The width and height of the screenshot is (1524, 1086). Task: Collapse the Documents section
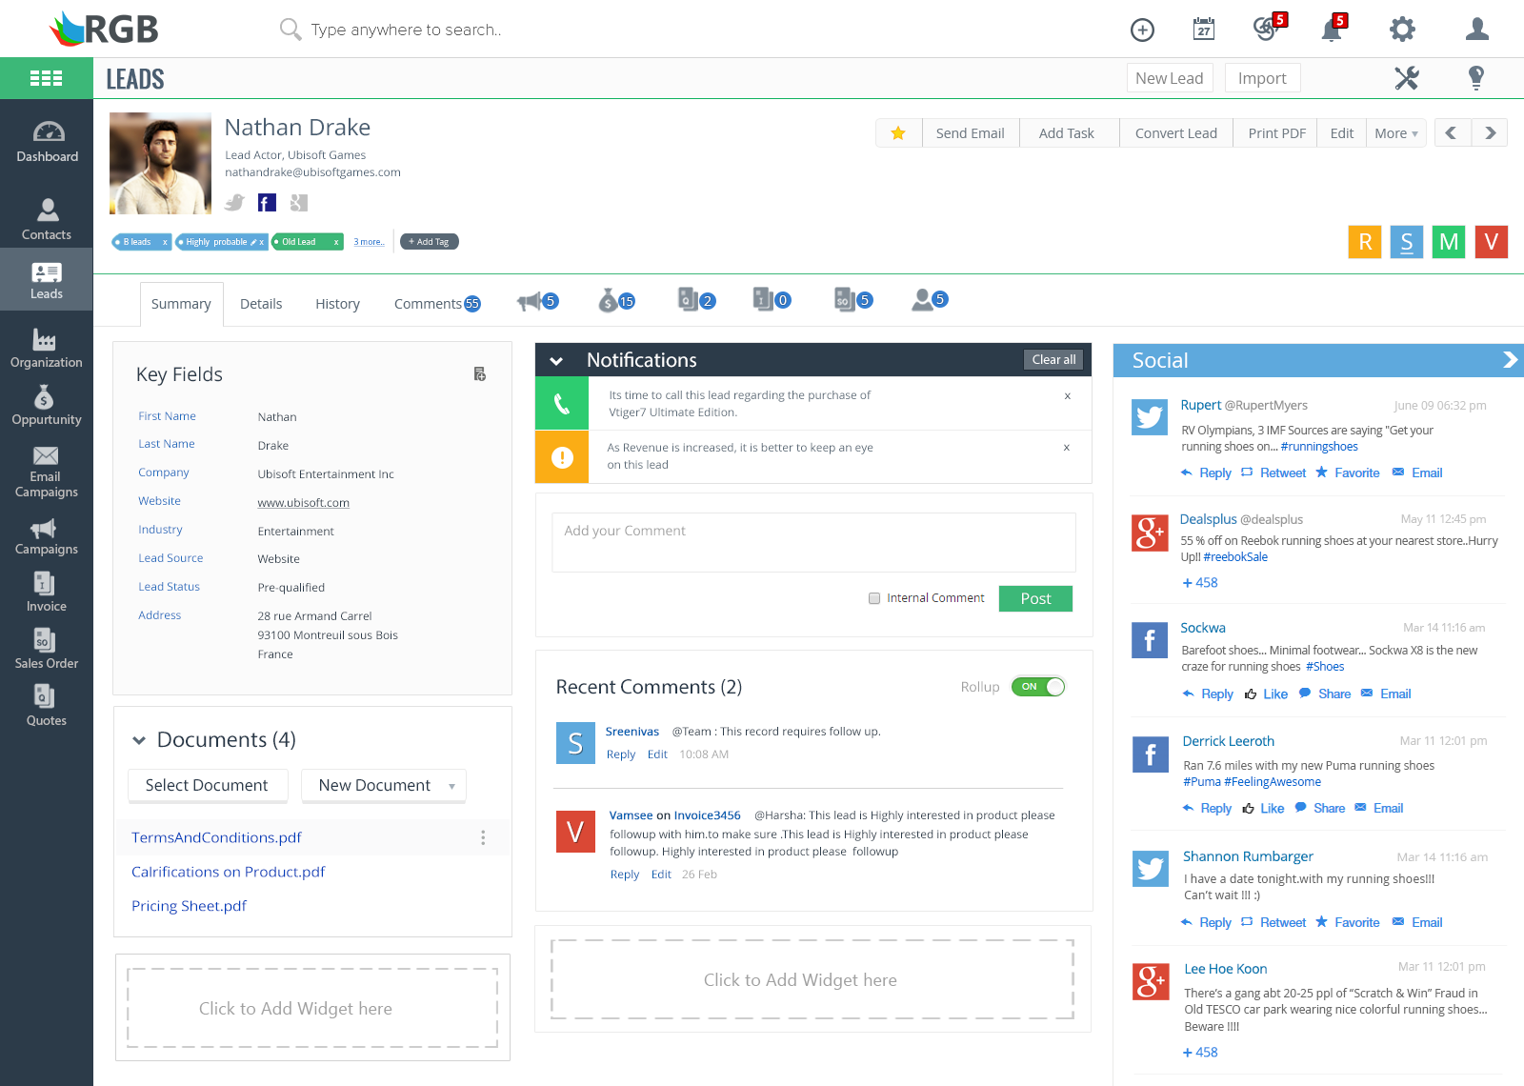pyautogui.click(x=138, y=739)
